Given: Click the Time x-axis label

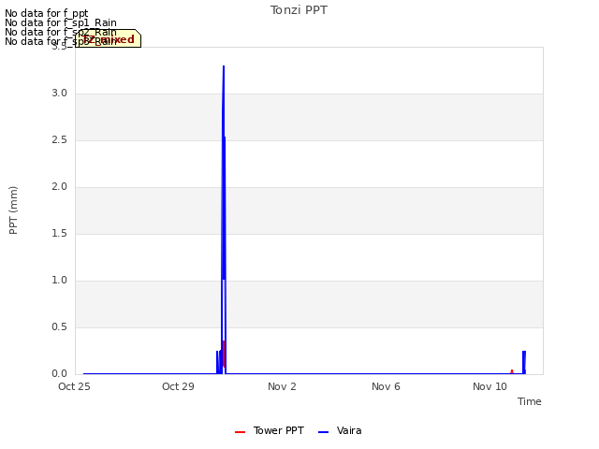Looking at the screenshot, I should tap(529, 401).
